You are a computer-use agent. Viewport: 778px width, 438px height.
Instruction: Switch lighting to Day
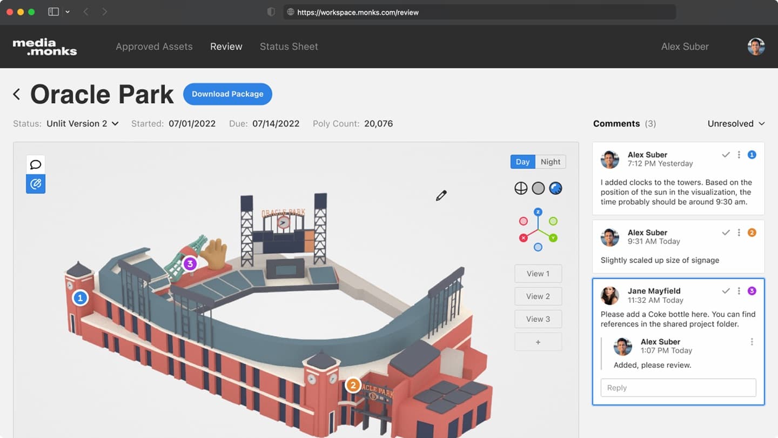[x=522, y=162]
